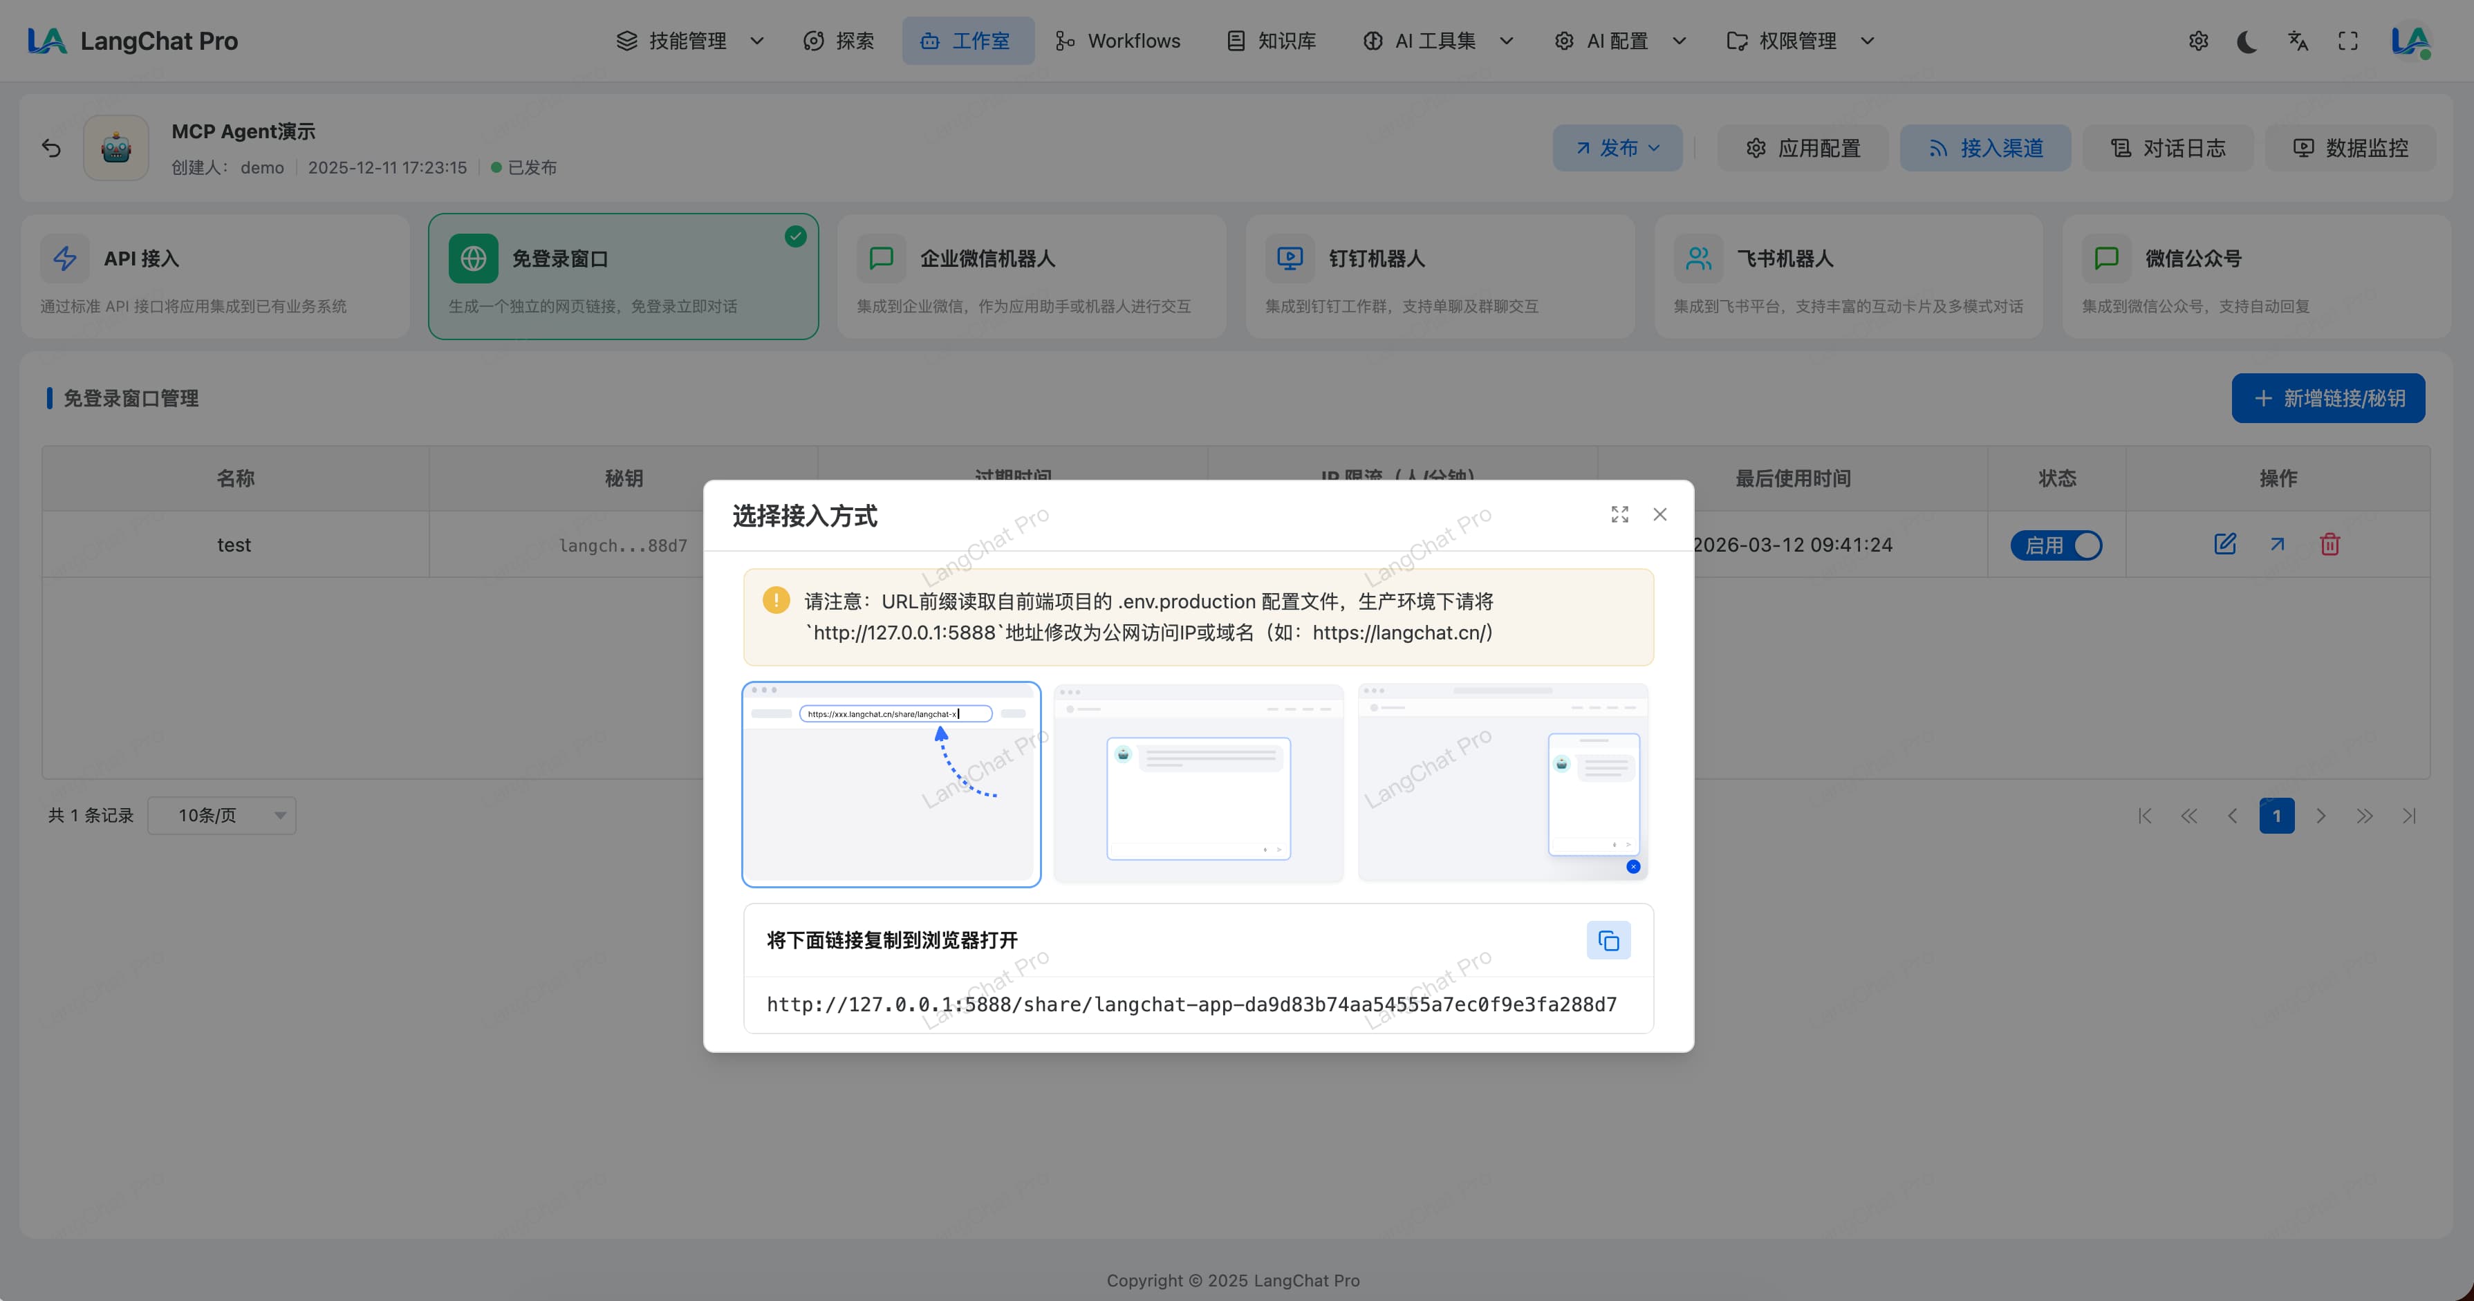Open the settings gear in top bar
The image size is (2474, 1301).
2197,41
